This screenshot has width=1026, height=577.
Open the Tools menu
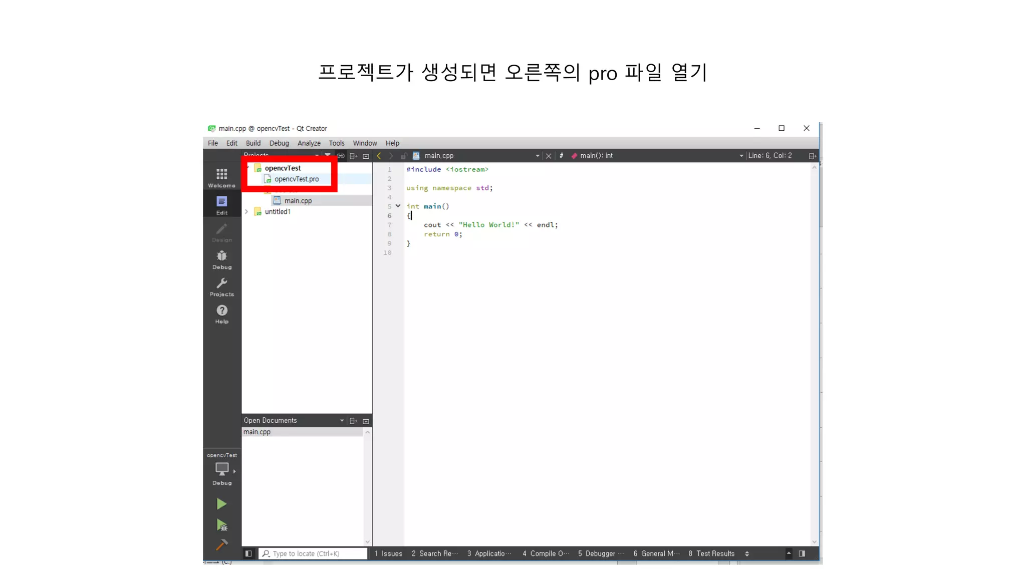tap(337, 143)
